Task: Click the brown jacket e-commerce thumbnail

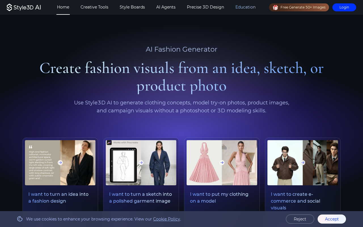Action: pos(303,163)
